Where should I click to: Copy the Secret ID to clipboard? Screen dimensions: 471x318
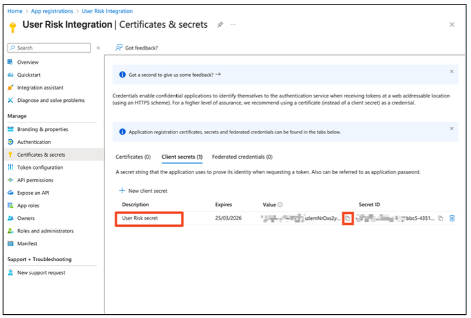(441, 218)
